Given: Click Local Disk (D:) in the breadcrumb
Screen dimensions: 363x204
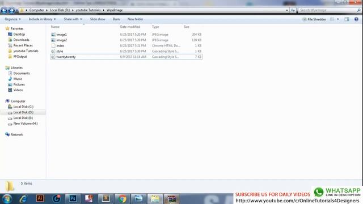Looking at the screenshot, I should pos(60,10).
